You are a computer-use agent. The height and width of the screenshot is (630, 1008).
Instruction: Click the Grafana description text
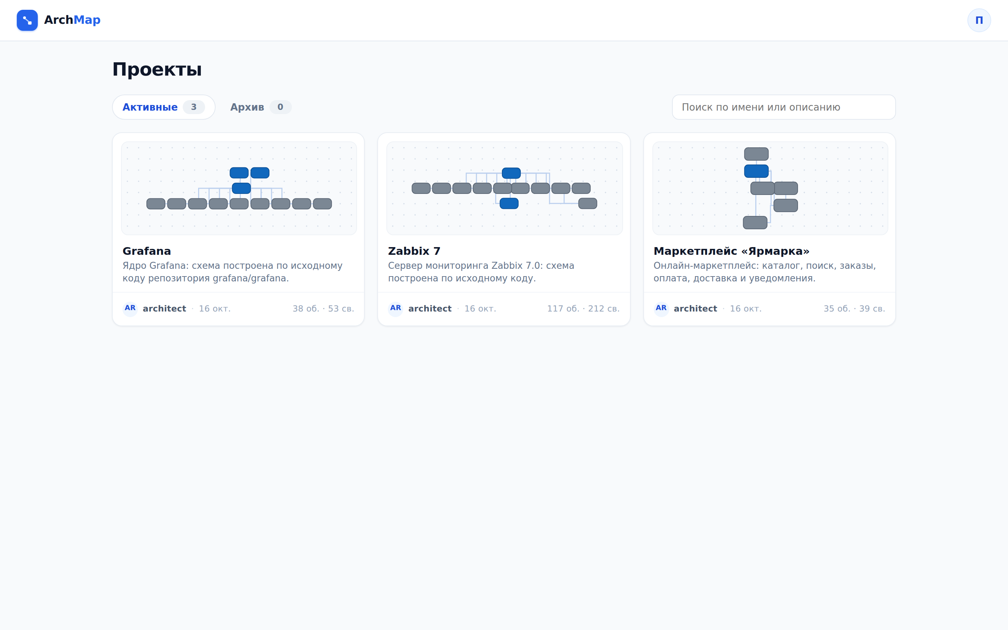click(232, 272)
